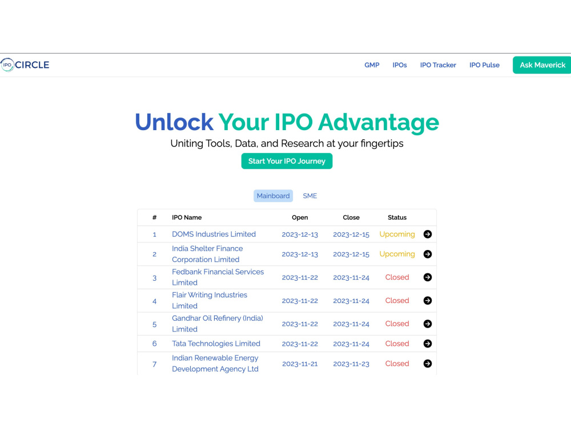This screenshot has height=428, width=571.
Task: Click the Uniting Tools, Data, and Research tagline
Action: pyautogui.click(x=287, y=143)
